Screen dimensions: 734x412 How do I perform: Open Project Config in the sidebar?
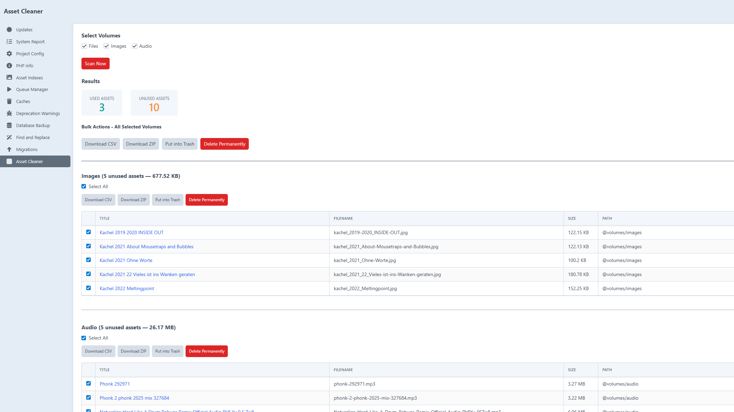(30, 54)
